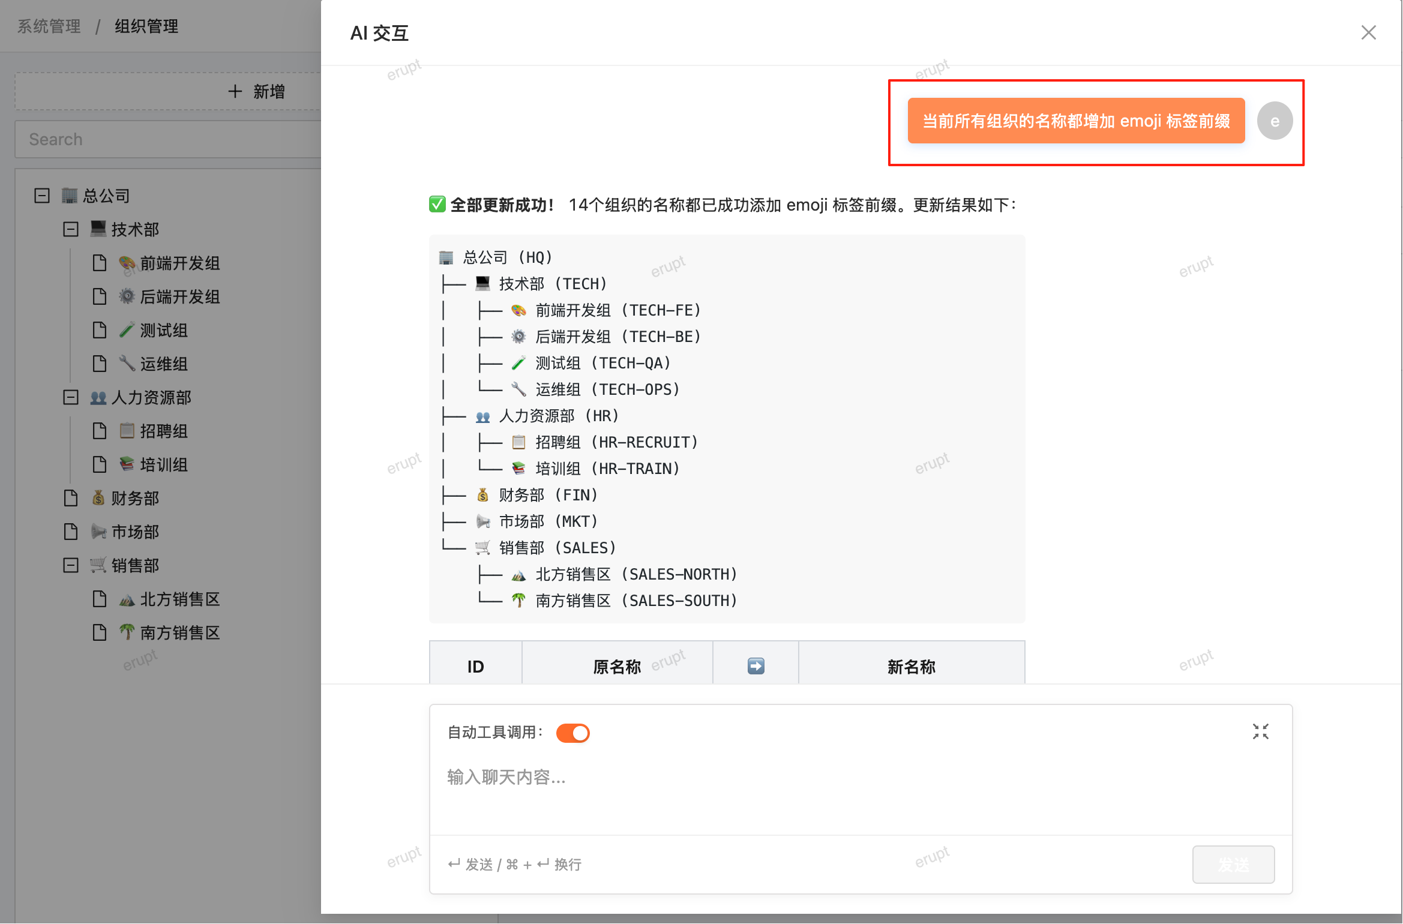This screenshot has height=924, width=1403.
Task: Click the arrow emoji table header
Action: 756,666
